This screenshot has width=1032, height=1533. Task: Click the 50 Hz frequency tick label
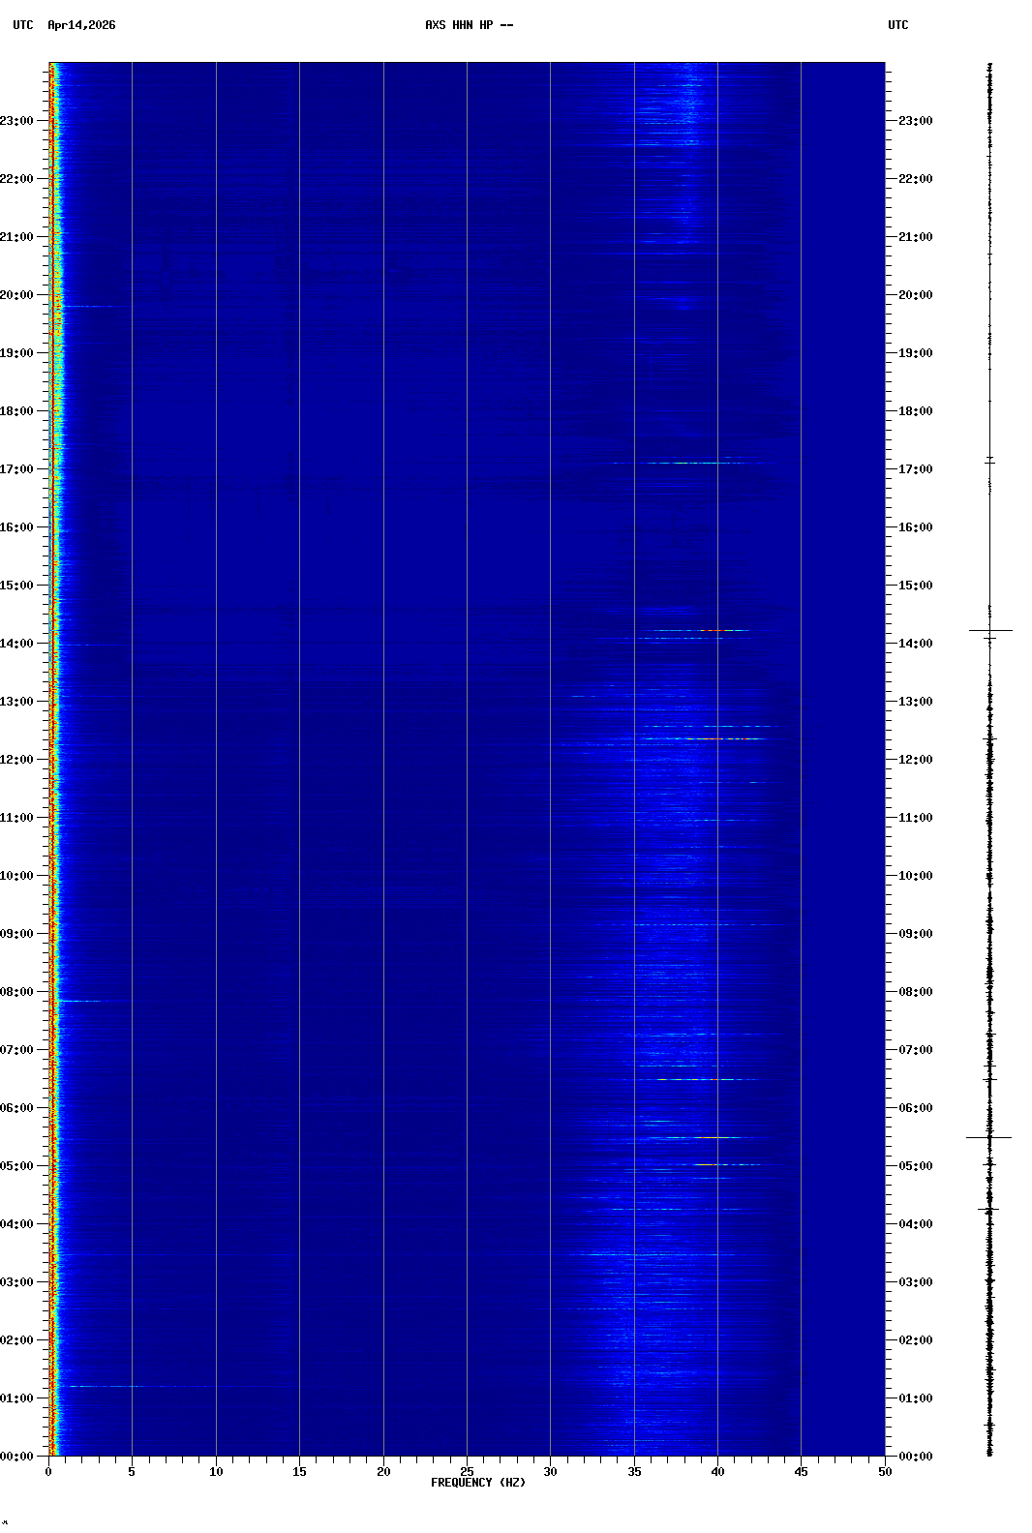pyautogui.click(x=885, y=1472)
